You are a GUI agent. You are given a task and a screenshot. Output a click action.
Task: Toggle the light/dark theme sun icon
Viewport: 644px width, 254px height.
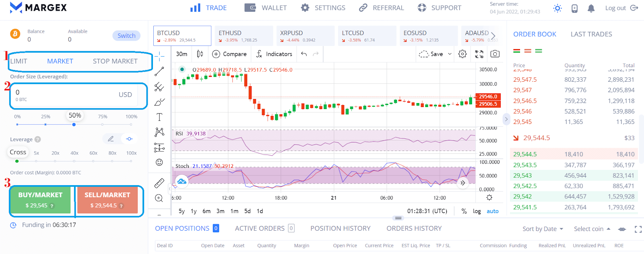click(x=557, y=8)
